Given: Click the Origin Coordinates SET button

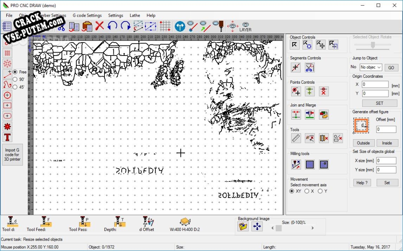Looking at the screenshot, I should [379, 103].
